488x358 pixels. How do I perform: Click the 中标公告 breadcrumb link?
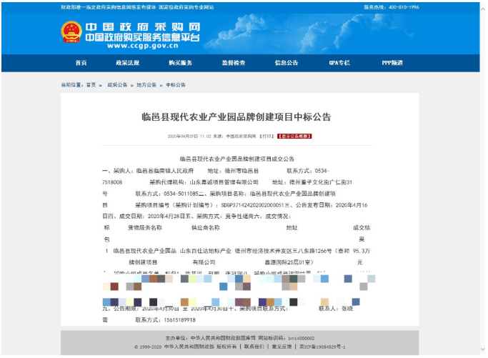(176, 85)
